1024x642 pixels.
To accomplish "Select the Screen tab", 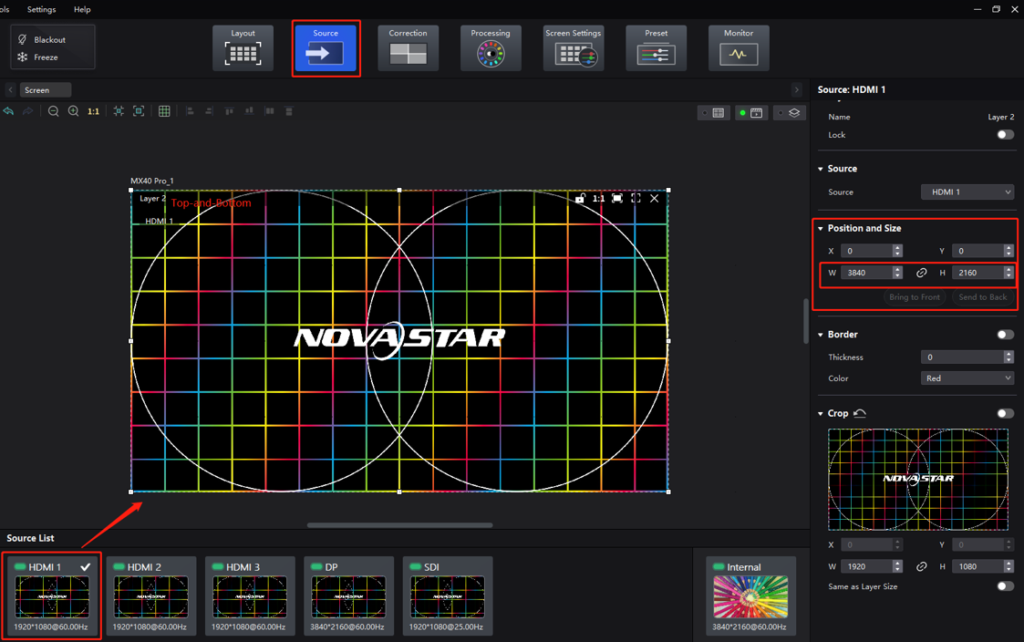I will pos(45,90).
